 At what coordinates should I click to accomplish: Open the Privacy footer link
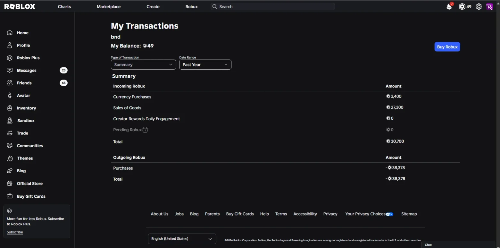pos(330,214)
